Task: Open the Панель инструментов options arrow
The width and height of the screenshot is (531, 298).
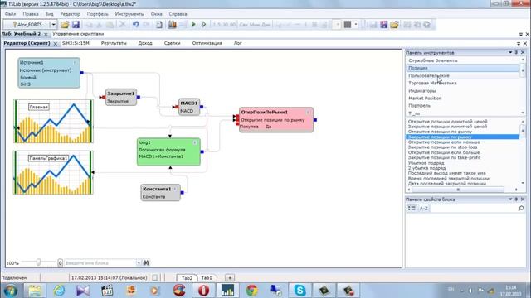Action: [510, 52]
